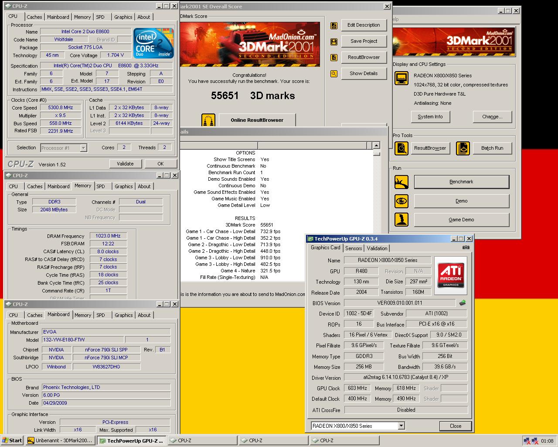
Task: Click the mainboard Model 132-YW-E180-FTW field
Action: [82, 340]
